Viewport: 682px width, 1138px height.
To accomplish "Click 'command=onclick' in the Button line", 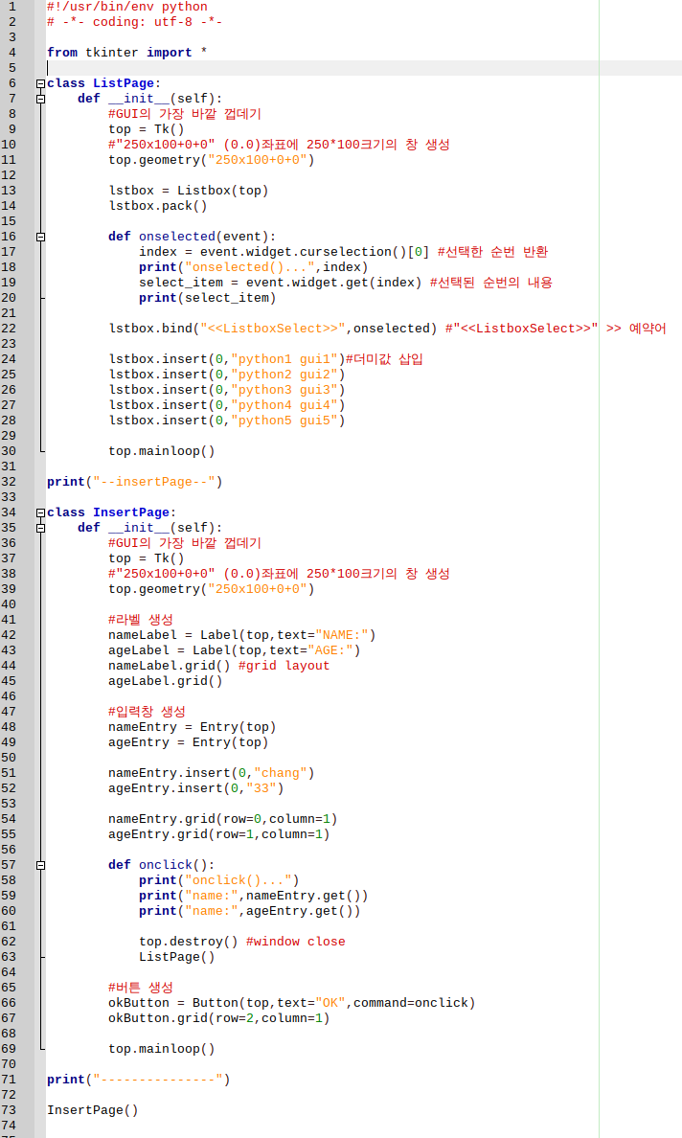I will pyautogui.click(x=411, y=1003).
